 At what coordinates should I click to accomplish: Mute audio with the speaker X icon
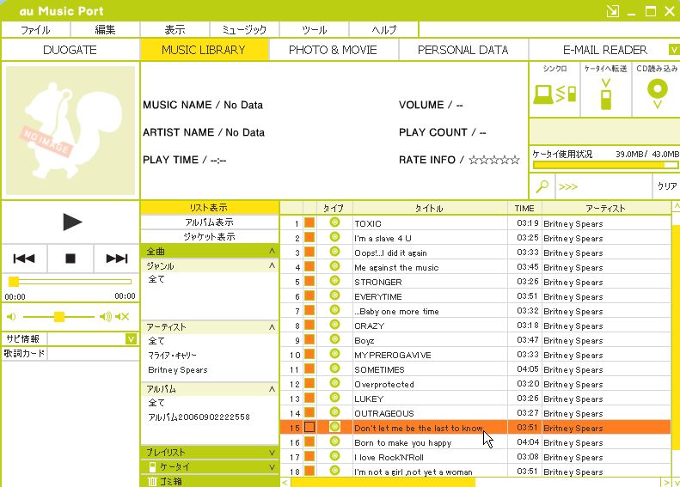tap(122, 317)
